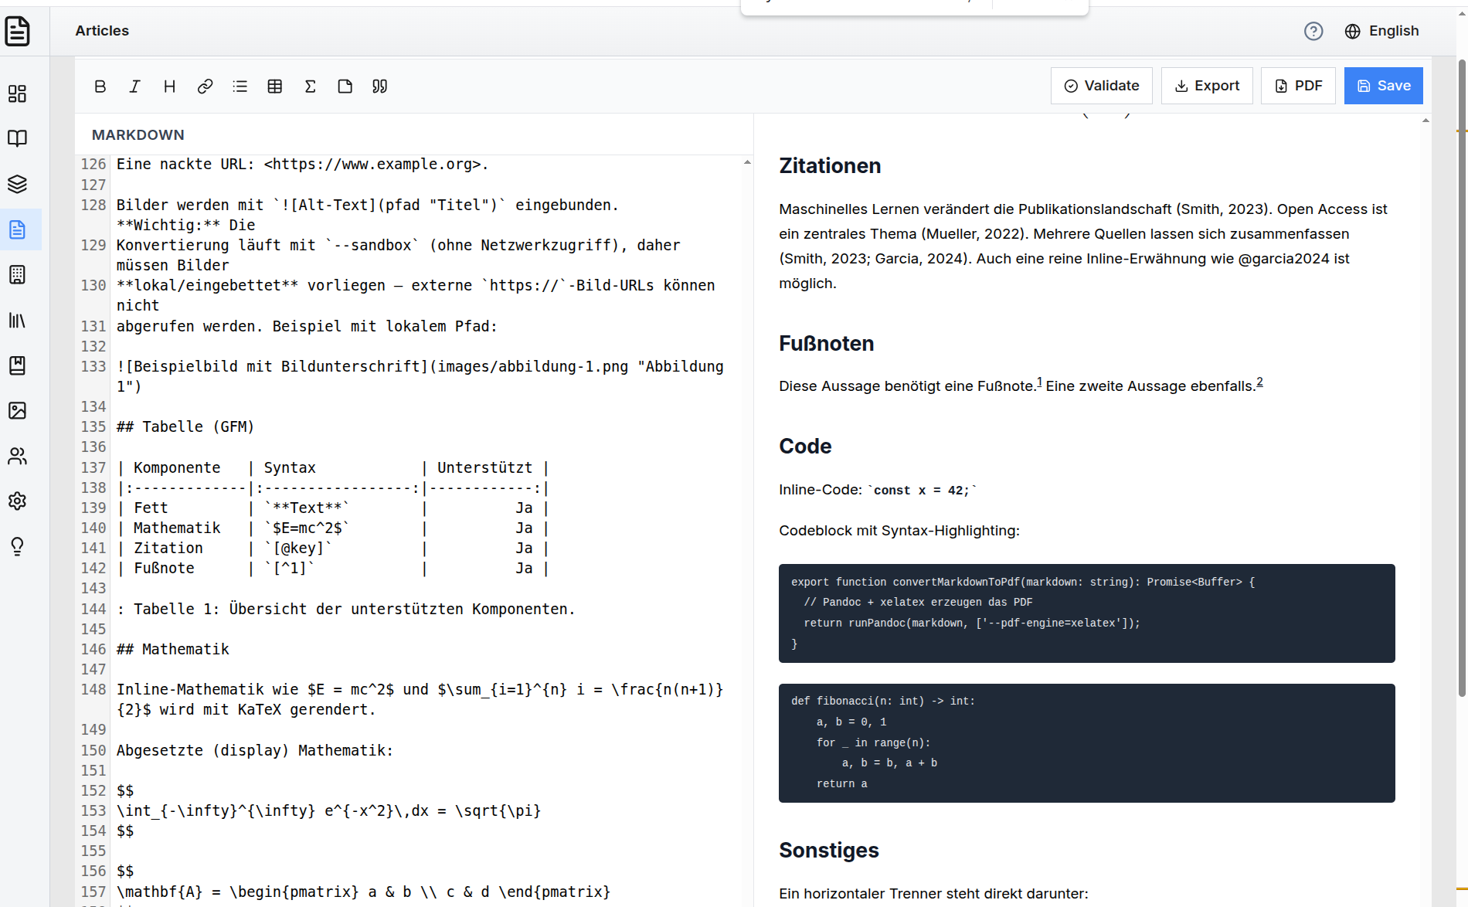Click the page vertical scrollbar thumb

click(1462, 379)
